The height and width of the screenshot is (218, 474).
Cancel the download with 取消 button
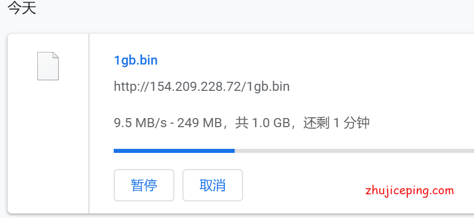tap(213, 185)
